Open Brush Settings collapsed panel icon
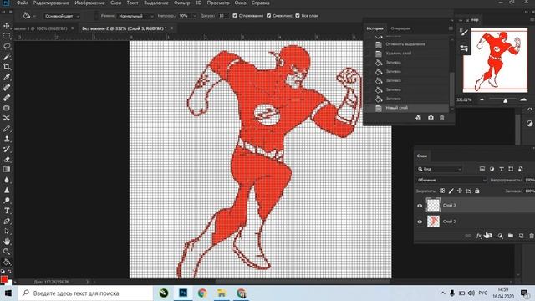 point(464,32)
